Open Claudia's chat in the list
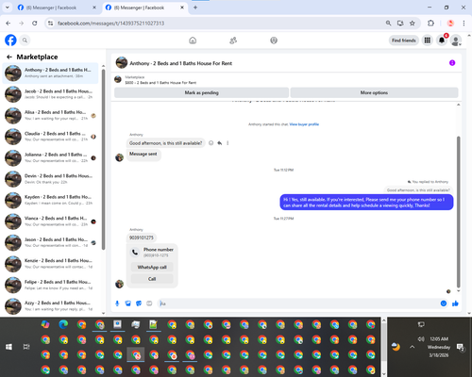Screen dimensions: 472x377 50,137
